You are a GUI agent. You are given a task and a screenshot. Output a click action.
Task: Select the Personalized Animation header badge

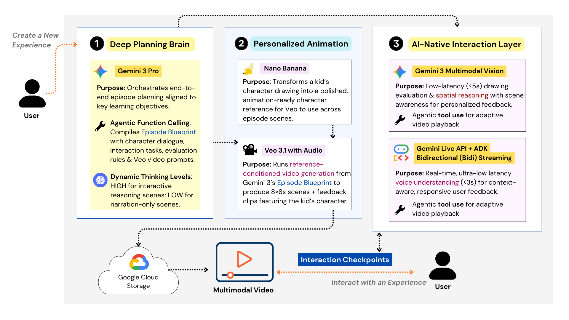pyautogui.click(x=301, y=44)
